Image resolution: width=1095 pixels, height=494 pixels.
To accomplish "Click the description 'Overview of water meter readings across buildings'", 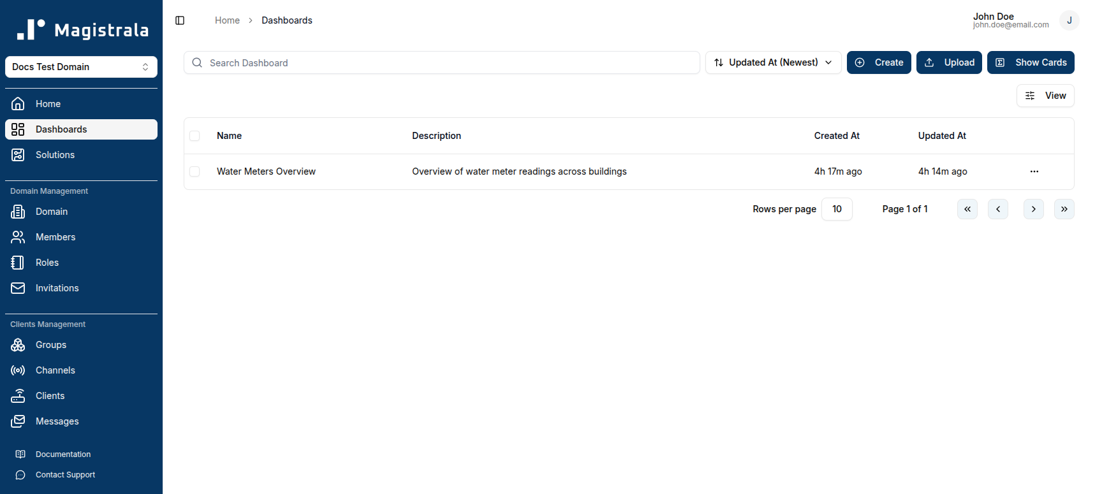I will point(519,171).
